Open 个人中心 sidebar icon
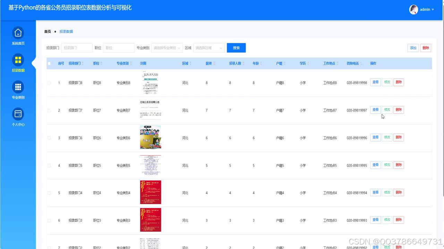 coord(18,113)
